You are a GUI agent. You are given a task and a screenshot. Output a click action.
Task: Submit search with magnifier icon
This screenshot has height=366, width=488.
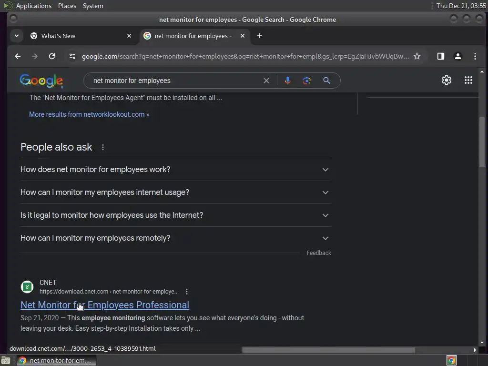326,81
